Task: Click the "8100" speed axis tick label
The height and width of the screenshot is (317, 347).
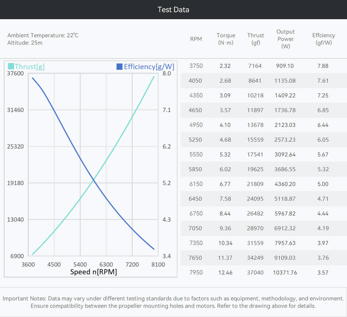Action: pos(158,265)
